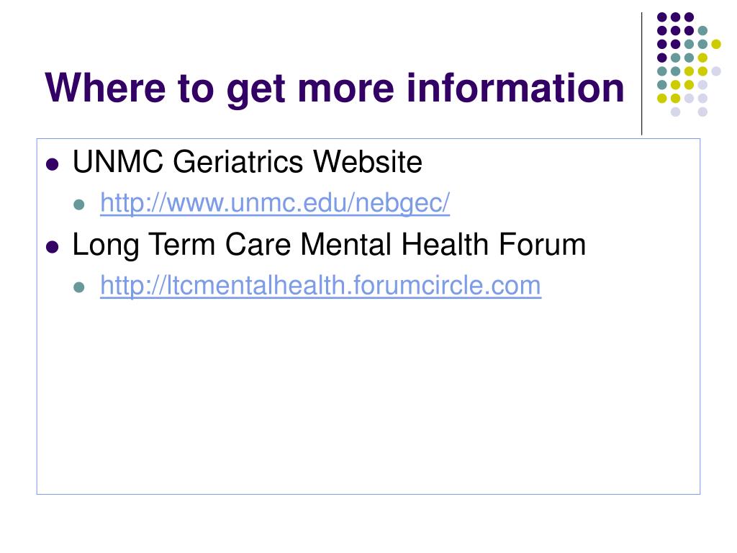Open the ltcmentalhealth.forumcircle.com link
This screenshot has width=737, height=553.
[x=320, y=285]
